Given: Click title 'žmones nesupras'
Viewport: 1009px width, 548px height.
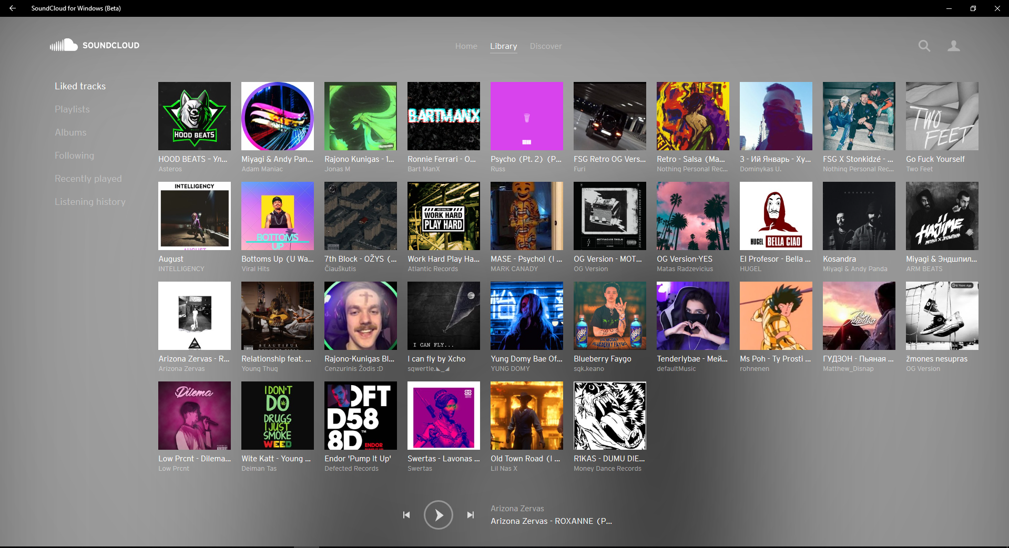Looking at the screenshot, I should point(937,359).
